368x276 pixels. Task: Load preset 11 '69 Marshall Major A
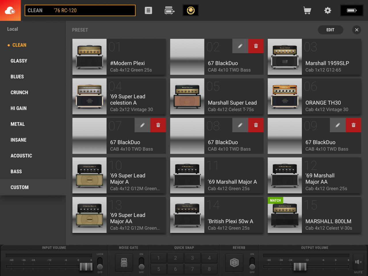click(217, 175)
